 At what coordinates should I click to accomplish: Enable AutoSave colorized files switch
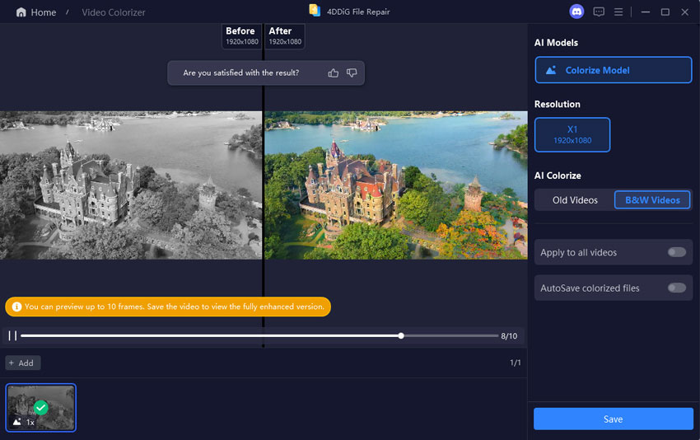click(676, 288)
